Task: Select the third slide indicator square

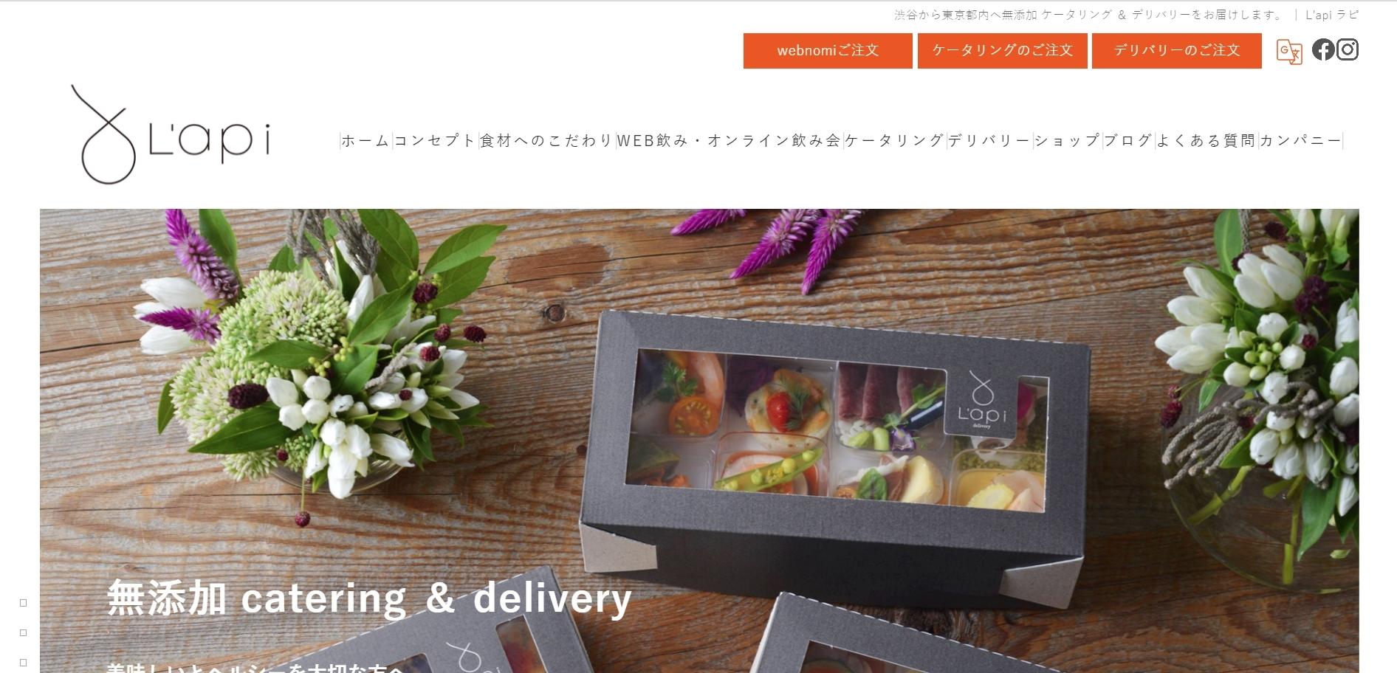Action: [x=23, y=663]
